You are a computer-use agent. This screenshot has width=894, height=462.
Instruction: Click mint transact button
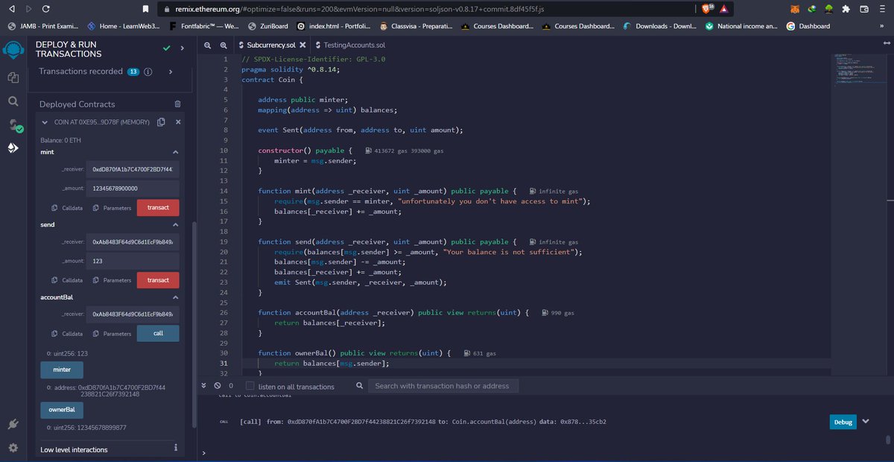(158, 208)
